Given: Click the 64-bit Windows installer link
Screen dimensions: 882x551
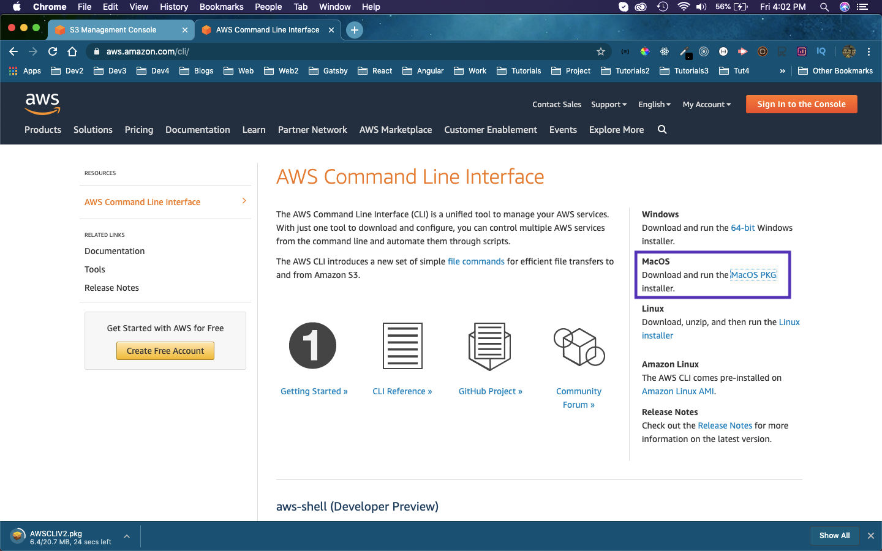Looking at the screenshot, I should [x=742, y=228].
